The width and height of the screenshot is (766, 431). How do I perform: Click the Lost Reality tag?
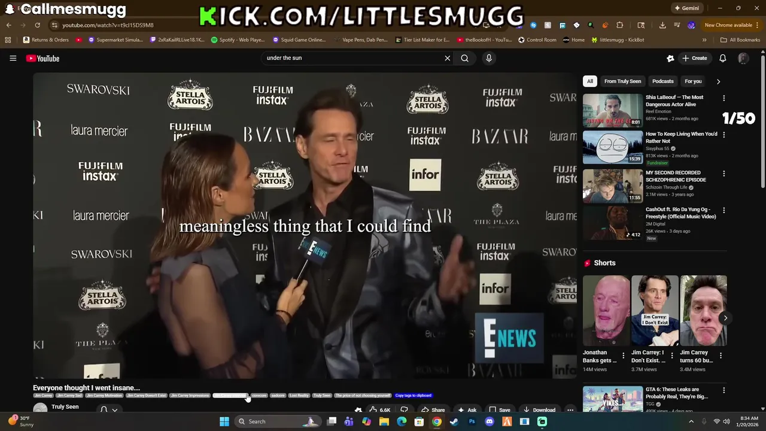(299, 396)
